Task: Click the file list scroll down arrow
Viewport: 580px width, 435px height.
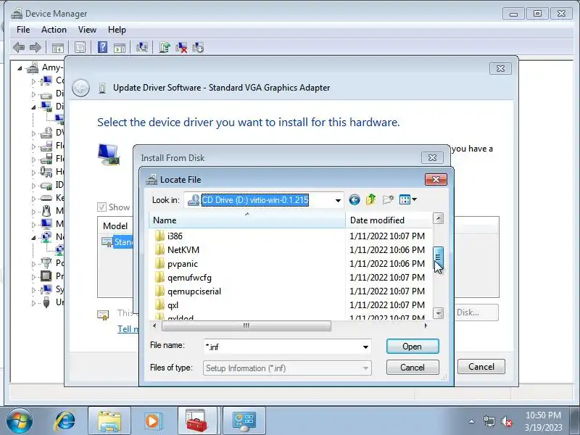Action: click(x=438, y=313)
